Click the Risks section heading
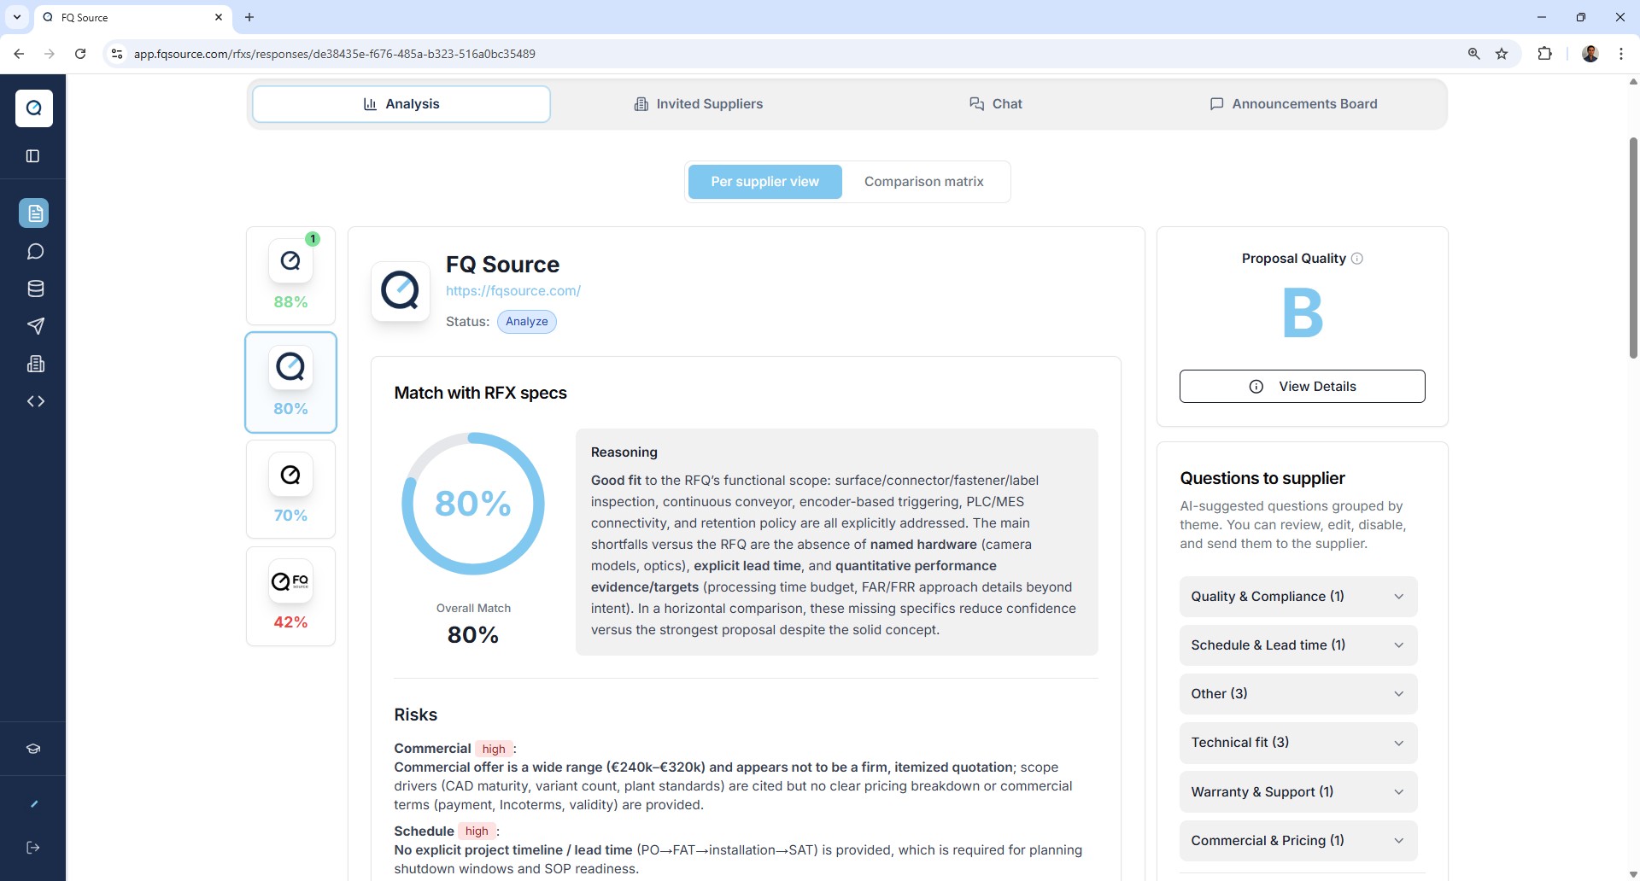 [415, 715]
